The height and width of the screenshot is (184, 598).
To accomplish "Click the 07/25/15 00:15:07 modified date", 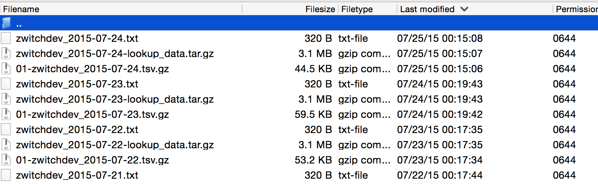I will [440, 54].
